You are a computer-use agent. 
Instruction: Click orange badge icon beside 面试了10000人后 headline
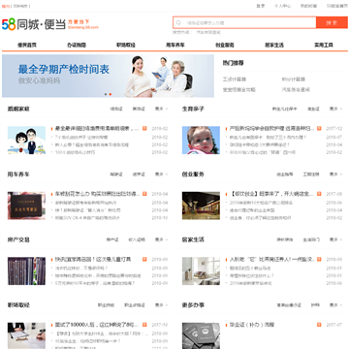coord(144,325)
